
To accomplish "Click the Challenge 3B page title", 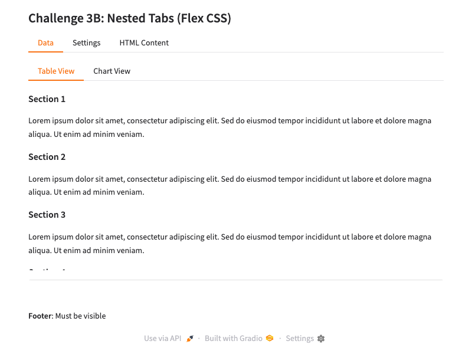I will click(130, 19).
